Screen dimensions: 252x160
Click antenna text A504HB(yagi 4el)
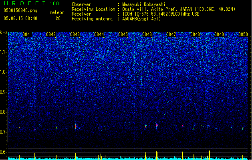(141, 19)
